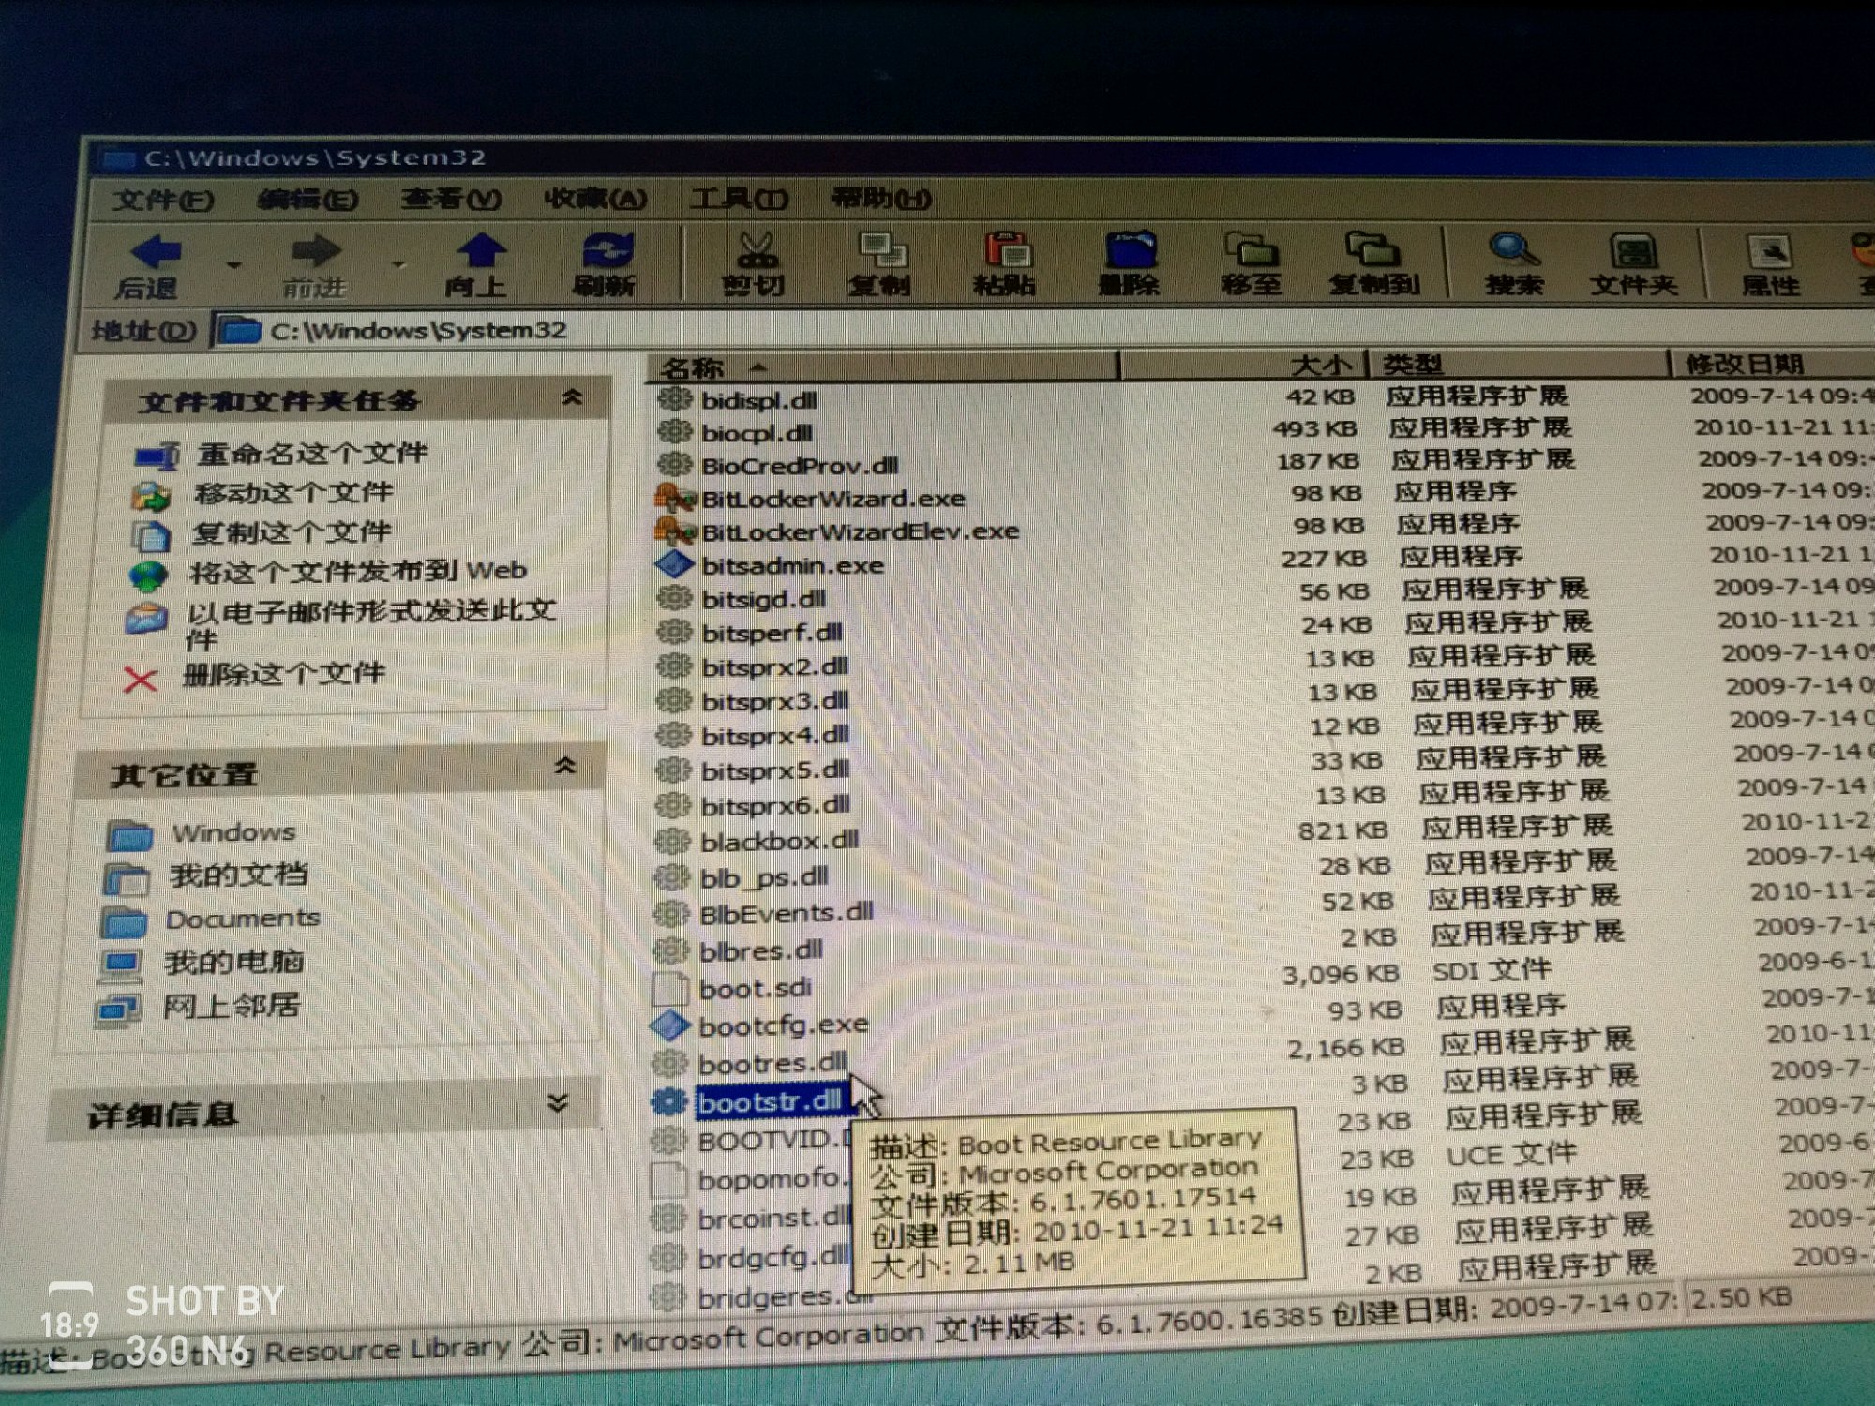1875x1406 pixels.
Task: Open the Back button history dropdown arrow
Action: (x=233, y=266)
